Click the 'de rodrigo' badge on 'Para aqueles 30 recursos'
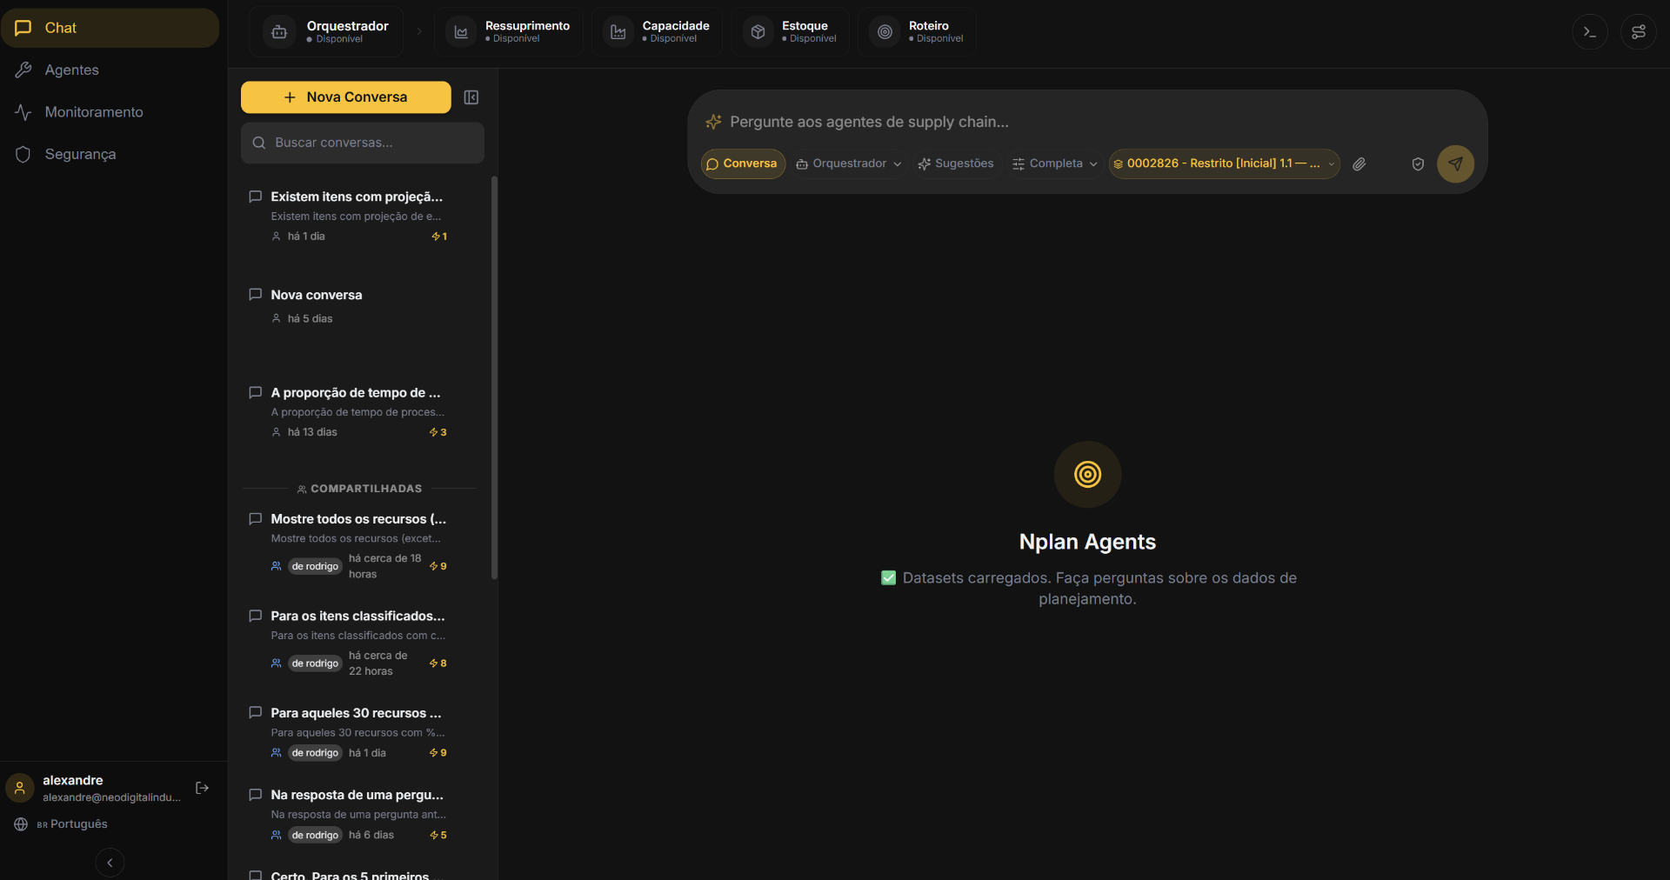The width and height of the screenshot is (1670, 880). (315, 753)
